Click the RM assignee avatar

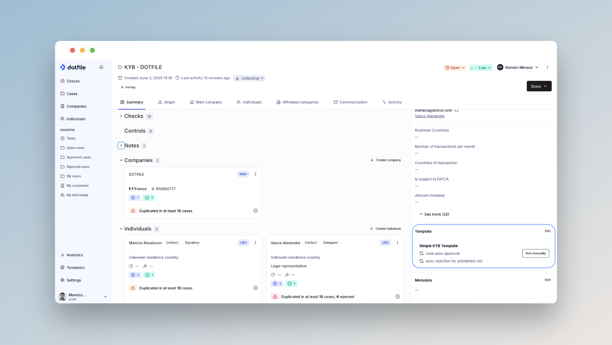coord(500,67)
